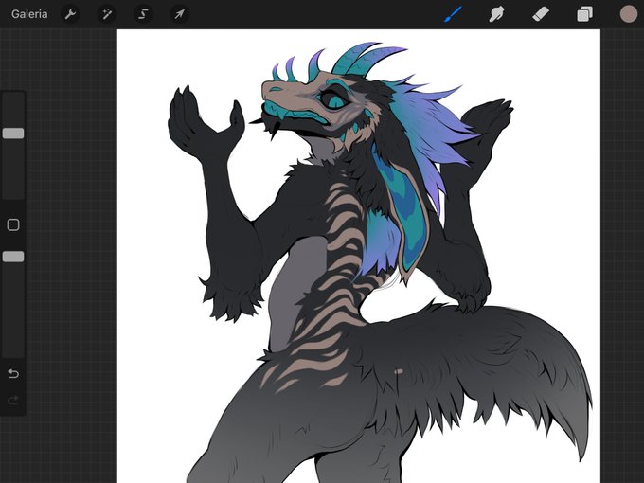The width and height of the screenshot is (644, 483).
Task: Undo the last stroke
Action: 13,374
